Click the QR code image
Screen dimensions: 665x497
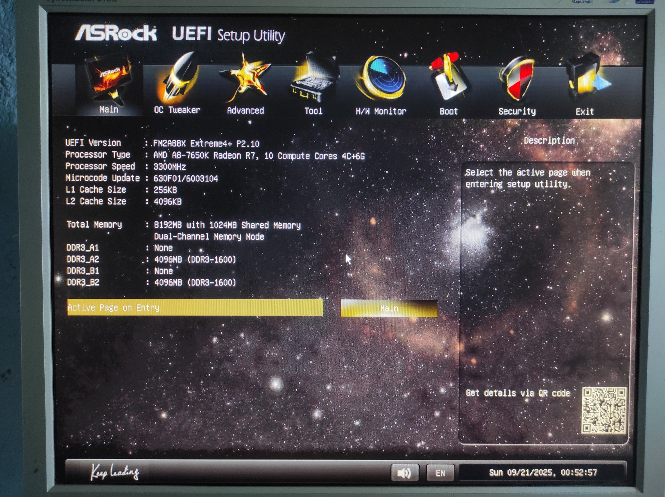click(x=604, y=410)
